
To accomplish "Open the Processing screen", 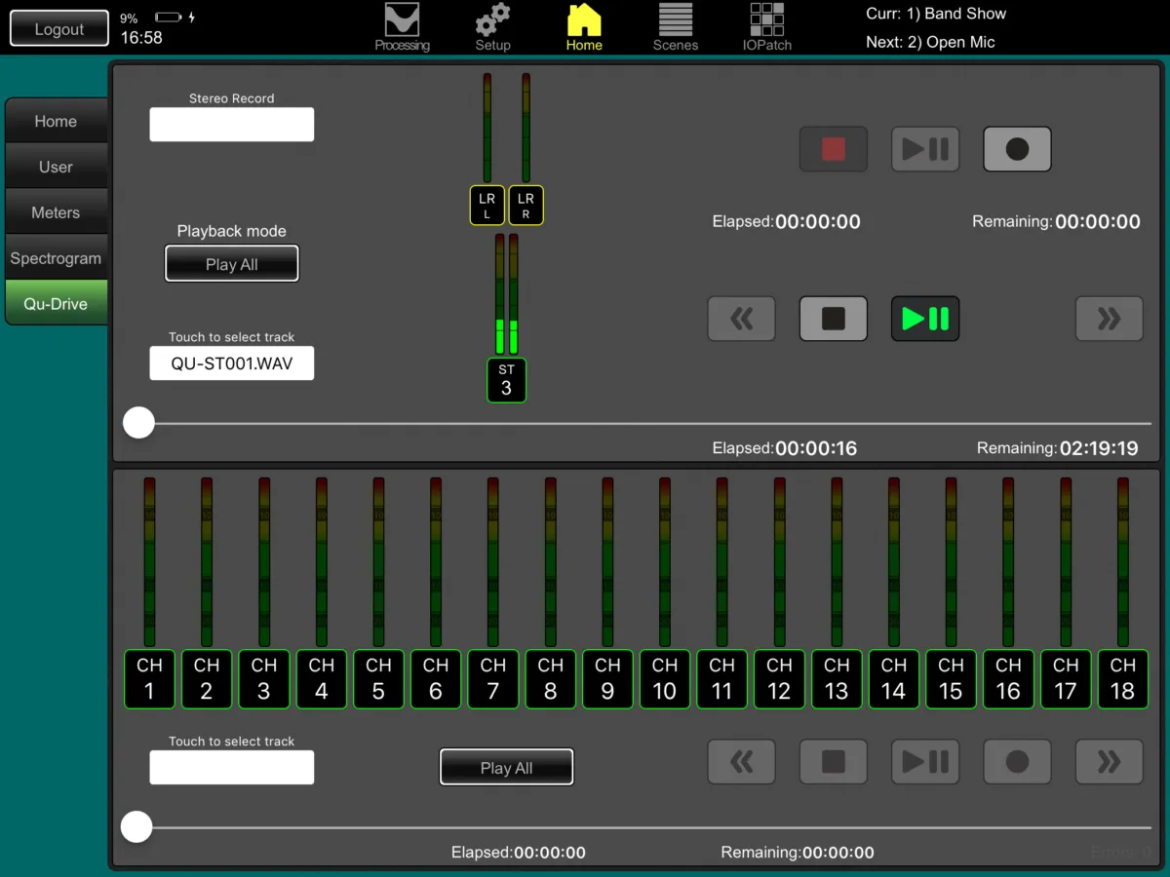I will (x=402, y=27).
